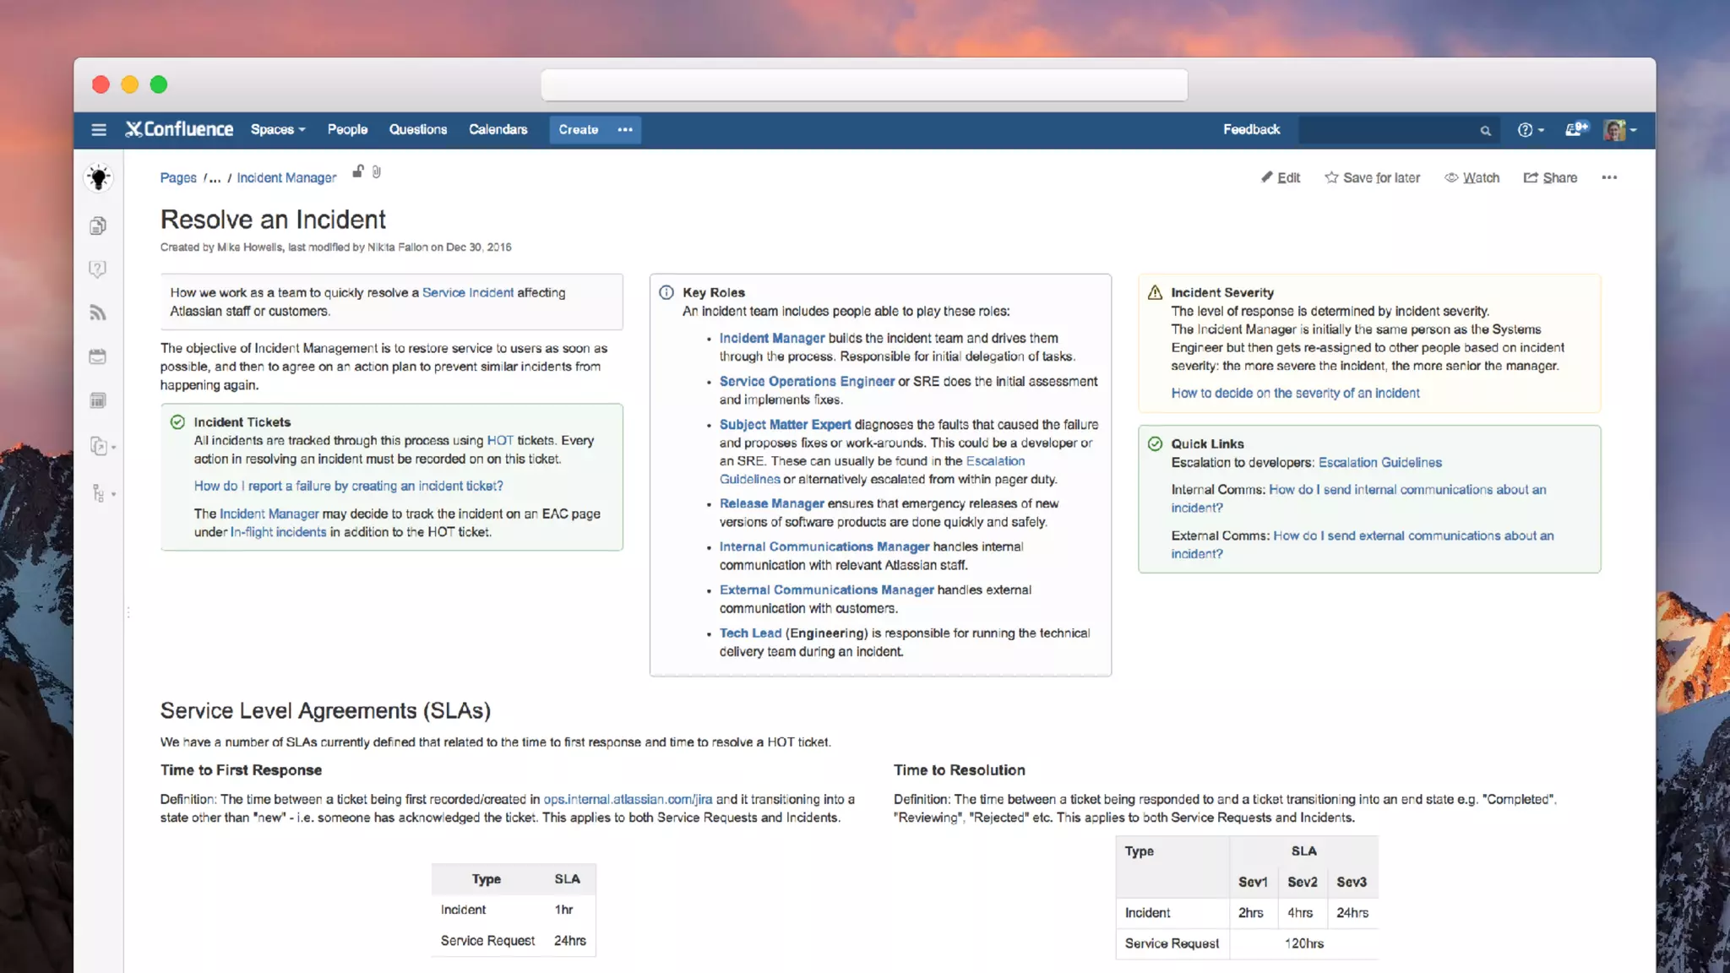Click the Create button

tap(578, 129)
